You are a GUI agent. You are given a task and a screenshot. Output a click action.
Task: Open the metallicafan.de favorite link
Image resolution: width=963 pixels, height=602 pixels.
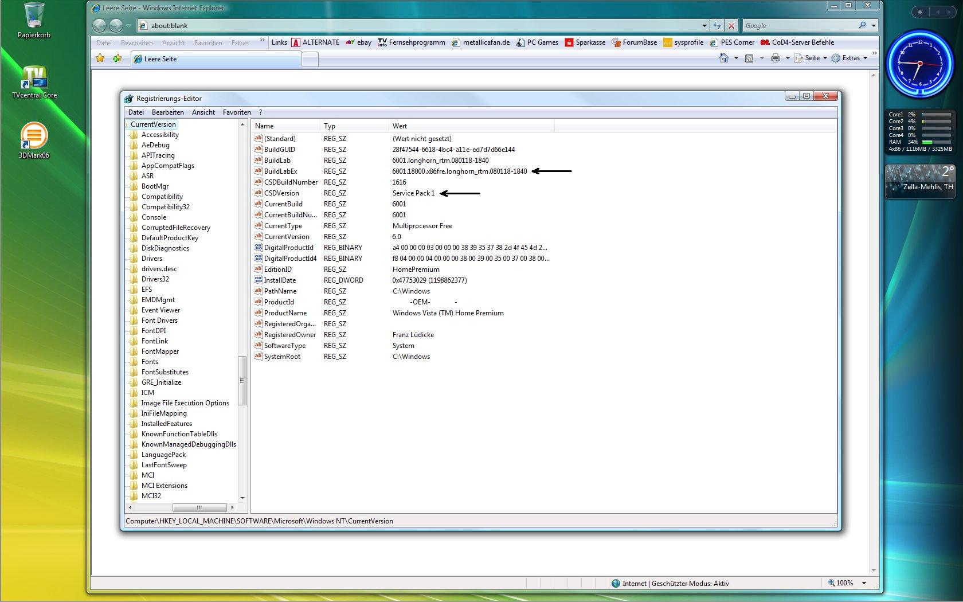pyautogui.click(x=481, y=42)
